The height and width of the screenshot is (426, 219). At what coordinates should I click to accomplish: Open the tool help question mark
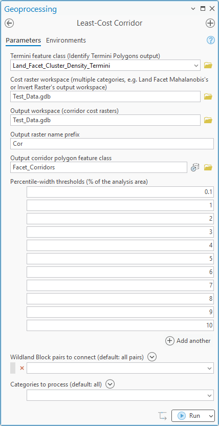pyautogui.click(x=210, y=40)
